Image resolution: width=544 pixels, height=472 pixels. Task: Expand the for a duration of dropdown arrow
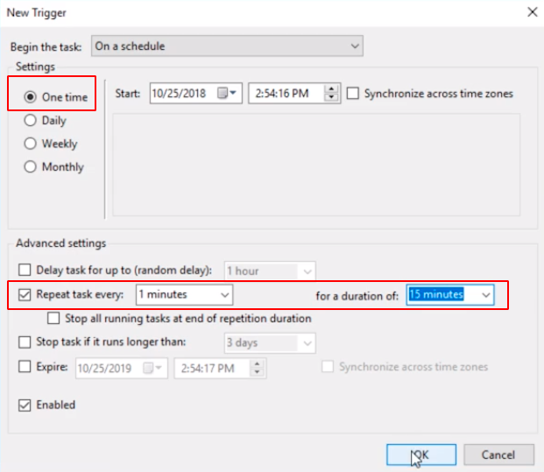(x=486, y=295)
